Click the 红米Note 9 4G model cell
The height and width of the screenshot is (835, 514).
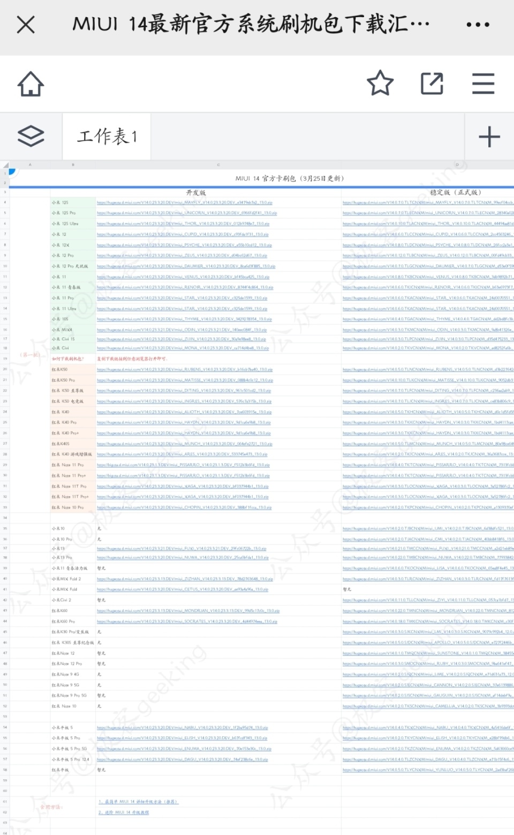[x=65, y=675]
